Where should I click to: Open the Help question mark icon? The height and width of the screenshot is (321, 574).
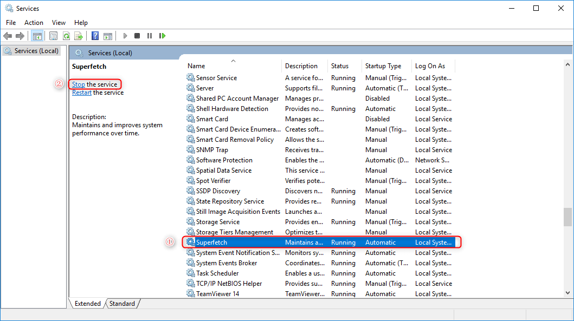[95, 36]
